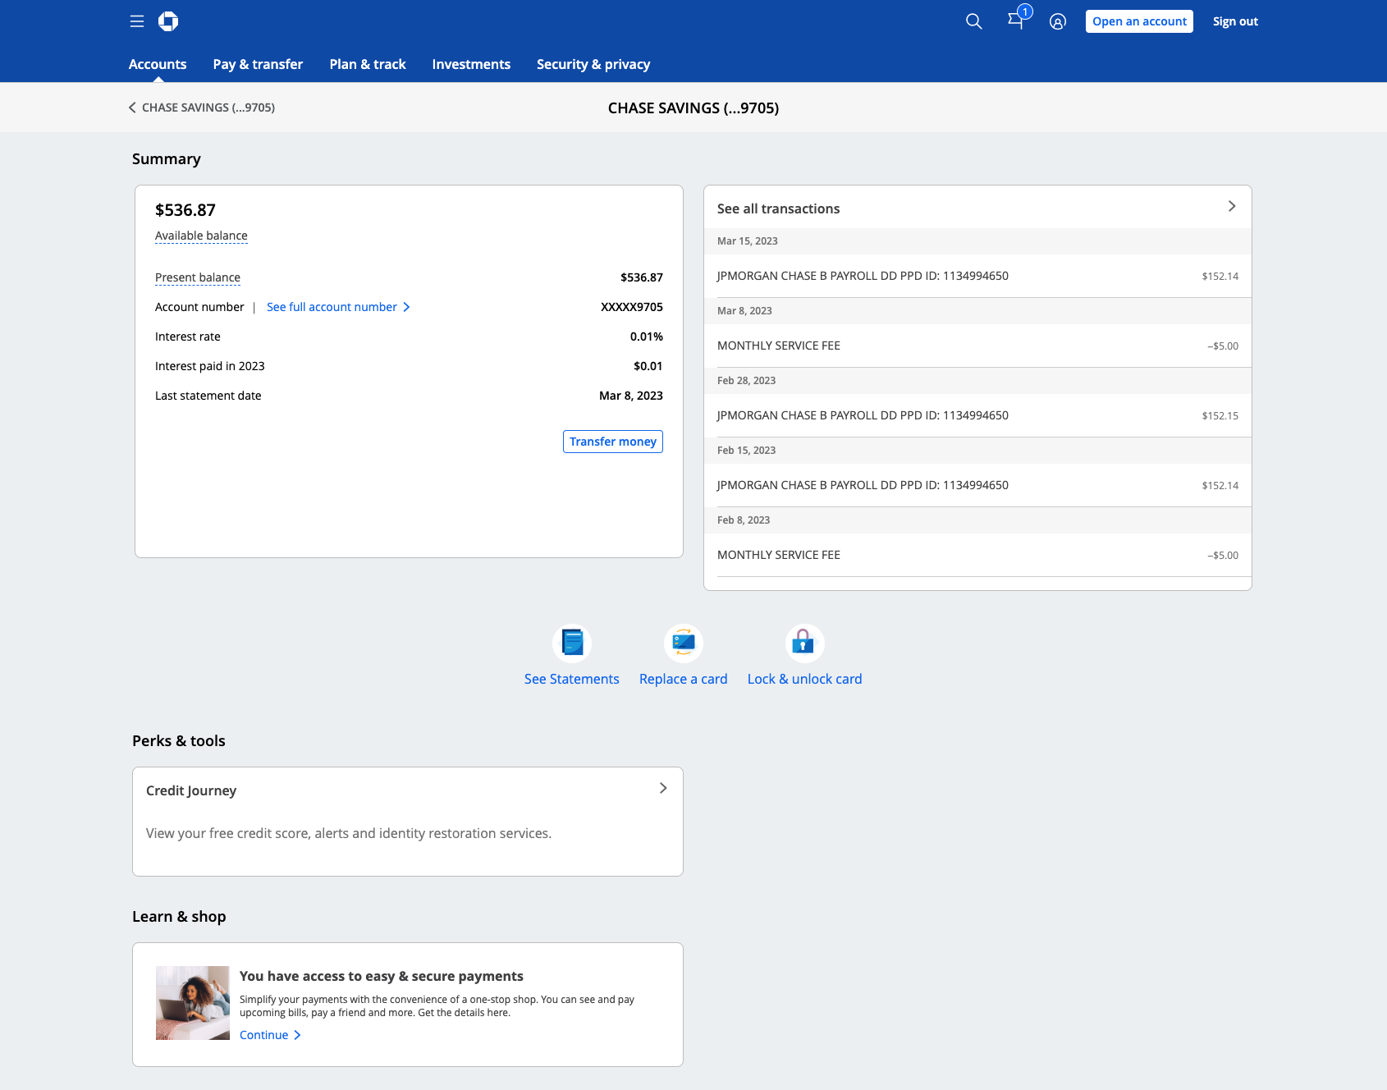Image resolution: width=1387 pixels, height=1090 pixels.
Task: Open notifications flag icon with badge
Action: pyautogui.click(x=1019, y=18)
